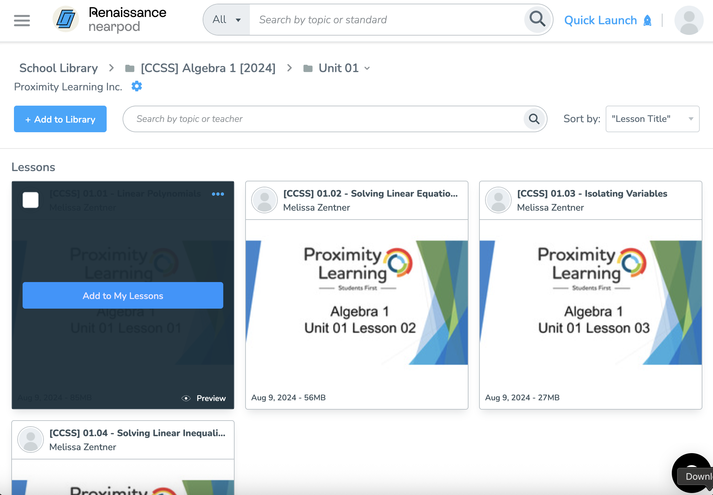Open three-dot options on lesson 01.01
Image resolution: width=713 pixels, height=495 pixels.
(218, 194)
